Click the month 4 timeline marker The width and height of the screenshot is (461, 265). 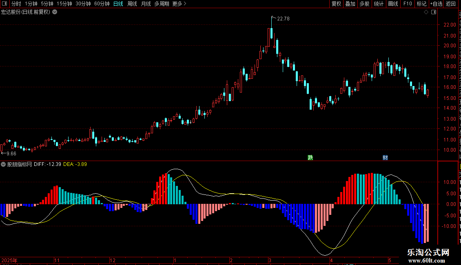tap(331, 260)
